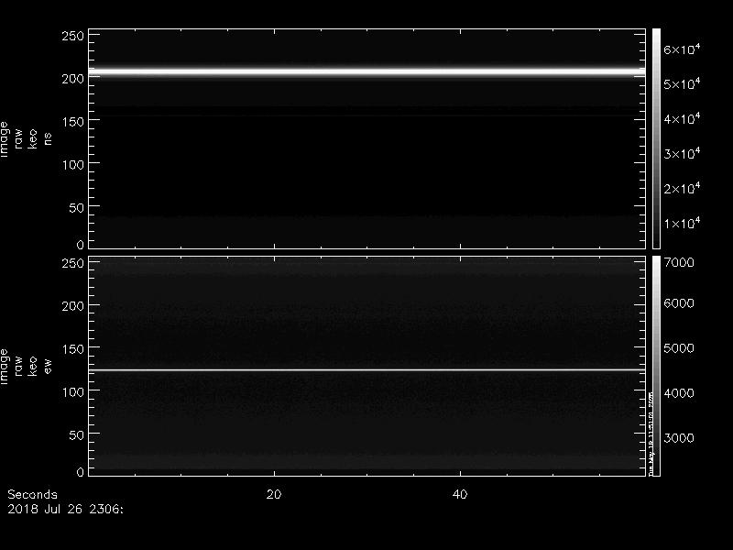Image resolution: width=733 pixels, height=550 pixels.
Task: Click the '2018 Jul 26 2306:' date label
Action: point(65,510)
